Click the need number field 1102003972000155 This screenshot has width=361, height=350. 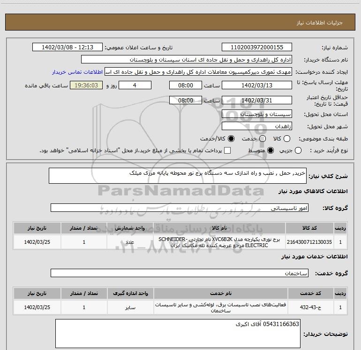[257, 47]
